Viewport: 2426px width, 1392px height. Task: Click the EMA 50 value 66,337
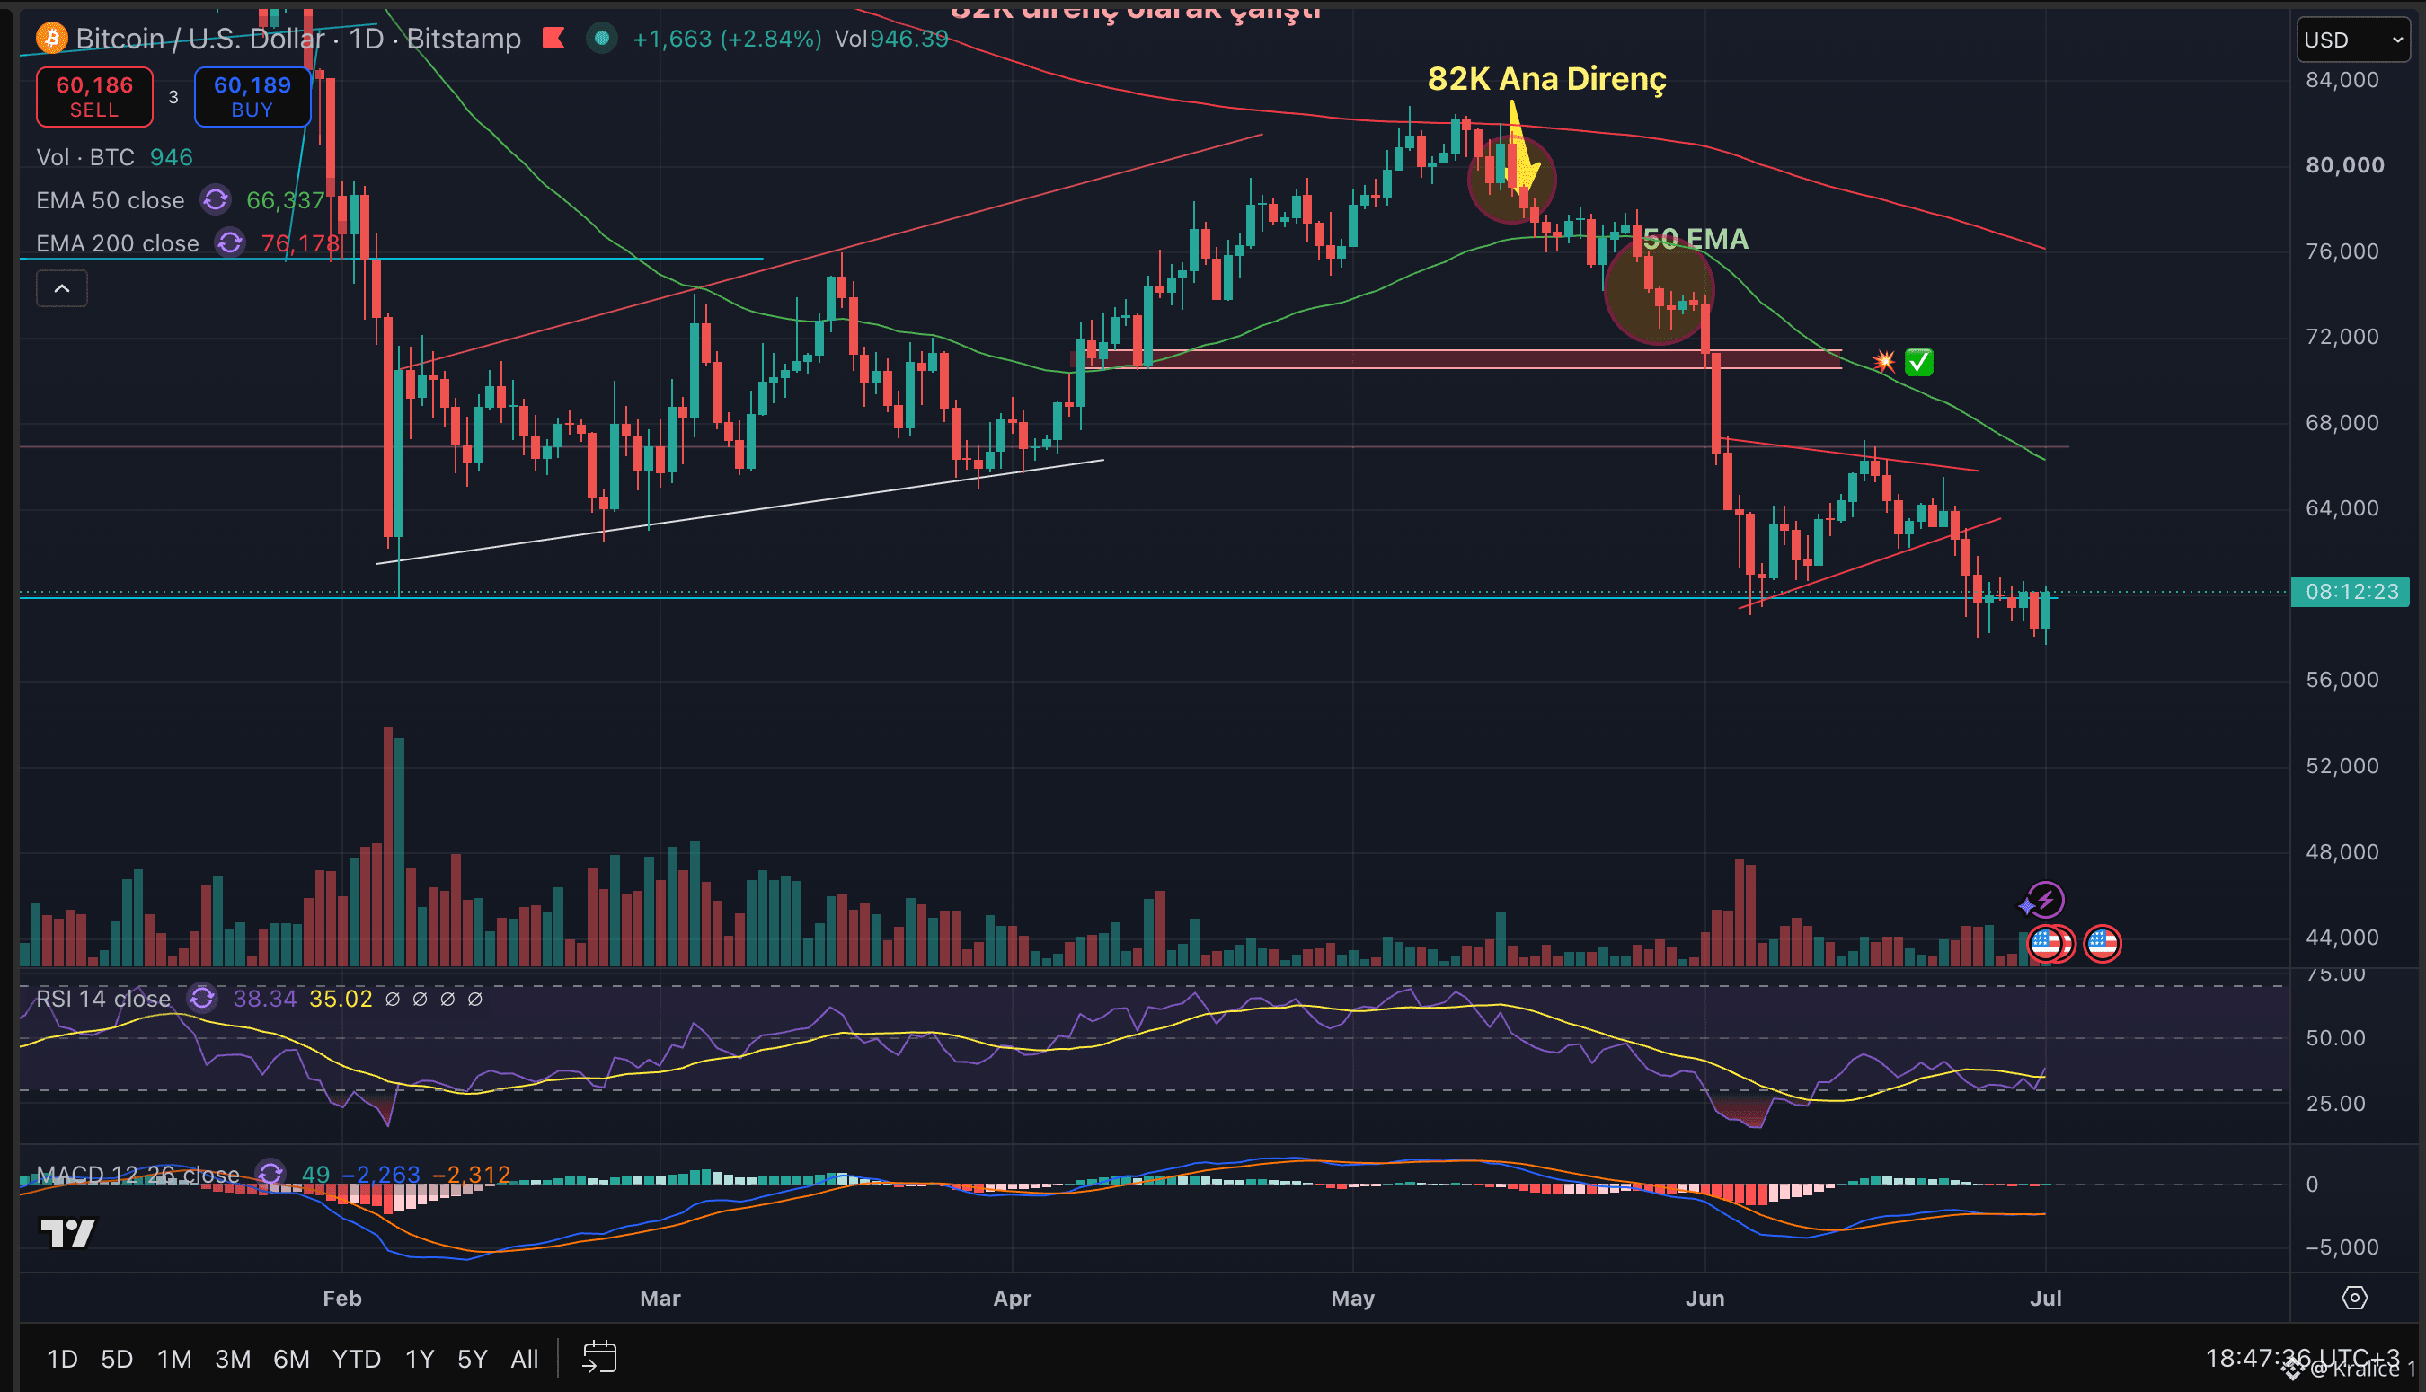(285, 199)
